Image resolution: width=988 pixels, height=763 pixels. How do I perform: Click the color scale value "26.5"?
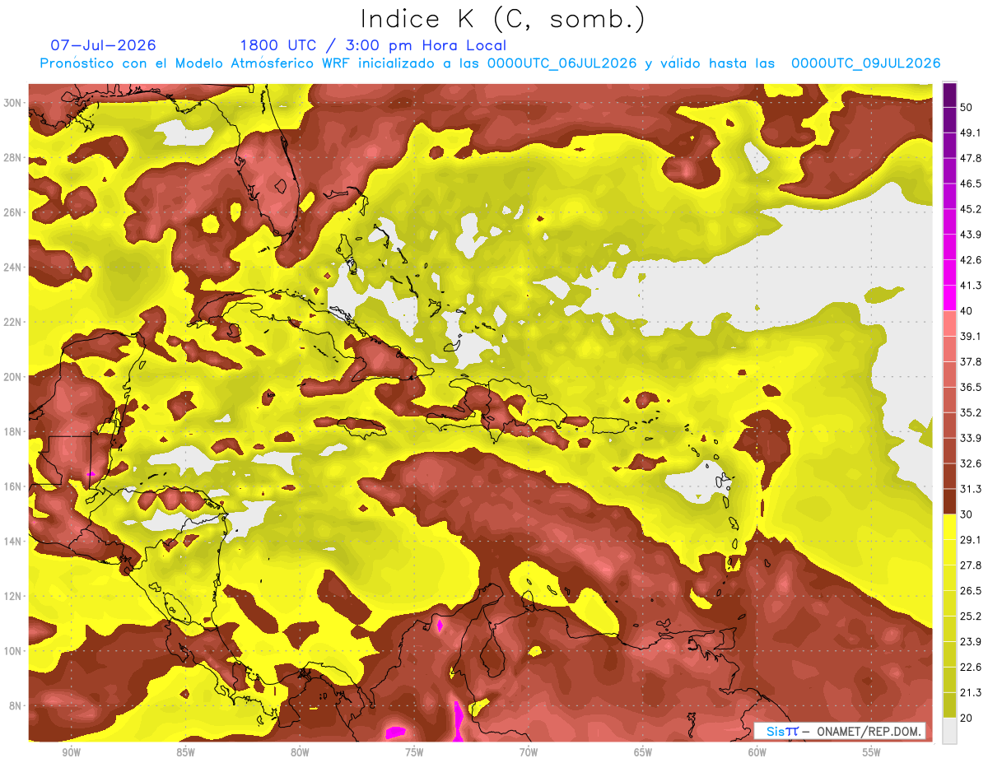coord(970,591)
